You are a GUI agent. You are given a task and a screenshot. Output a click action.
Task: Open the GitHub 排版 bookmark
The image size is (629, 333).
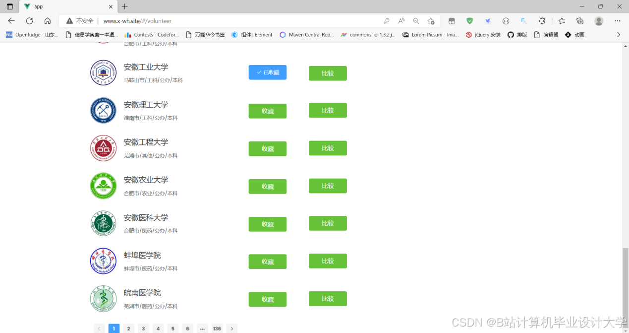click(517, 35)
